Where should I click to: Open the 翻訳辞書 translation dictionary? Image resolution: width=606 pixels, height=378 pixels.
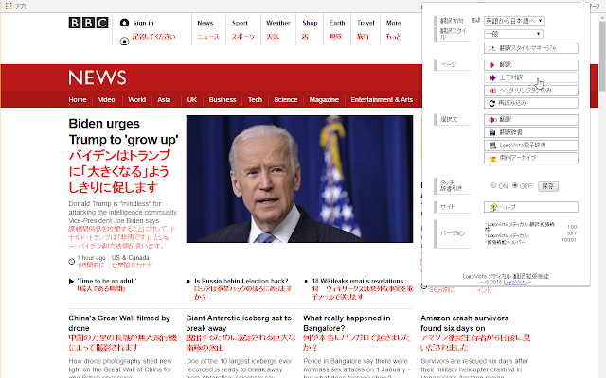coord(531,132)
